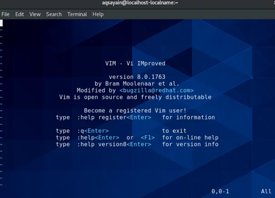Click the '<F1>' key hint
The image size is (275, 198).
click(147, 138)
